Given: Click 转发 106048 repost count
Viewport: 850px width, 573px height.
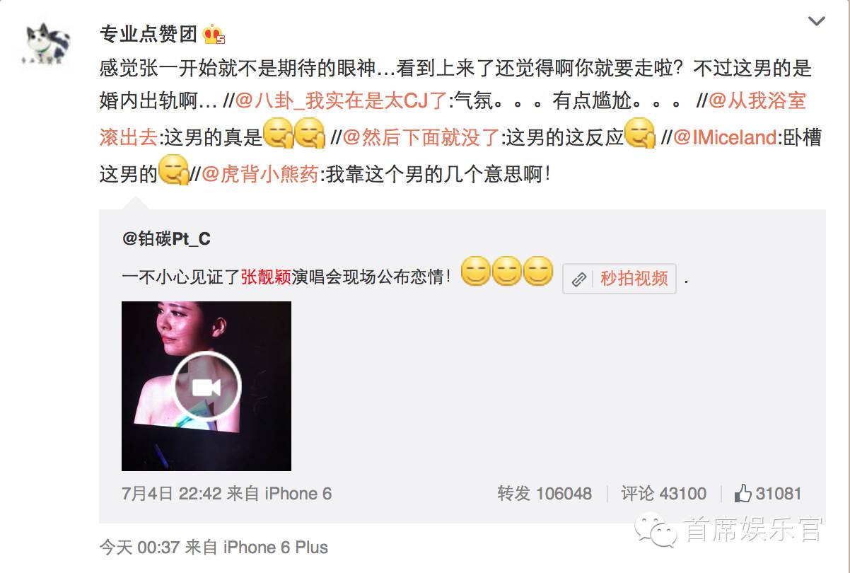Looking at the screenshot, I should coord(545,494).
